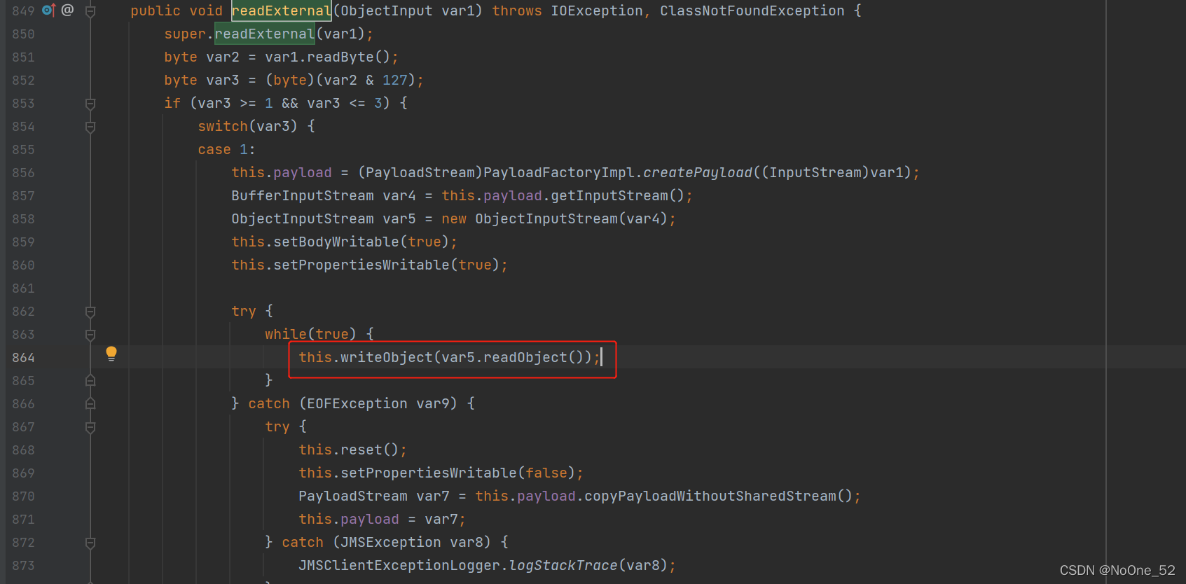The width and height of the screenshot is (1186, 584).
Task: Click readExternal in the super call on line 850
Action: pyautogui.click(x=265, y=34)
